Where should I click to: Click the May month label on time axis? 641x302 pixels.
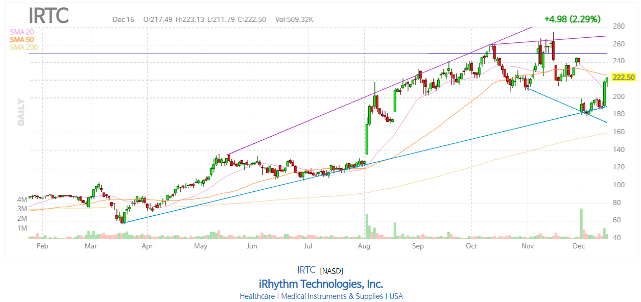[x=201, y=246]
